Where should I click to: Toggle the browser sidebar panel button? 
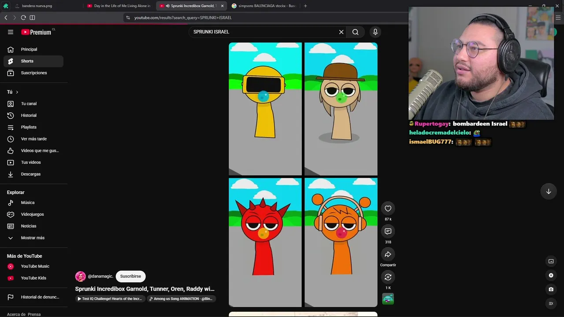click(x=32, y=18)
